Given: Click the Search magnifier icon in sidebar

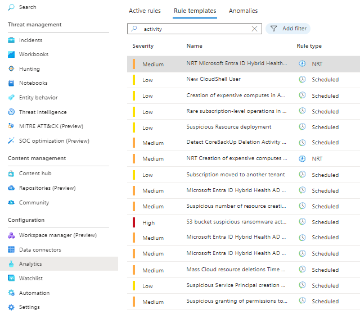Looking at the screenshot, I should [11, 7].
